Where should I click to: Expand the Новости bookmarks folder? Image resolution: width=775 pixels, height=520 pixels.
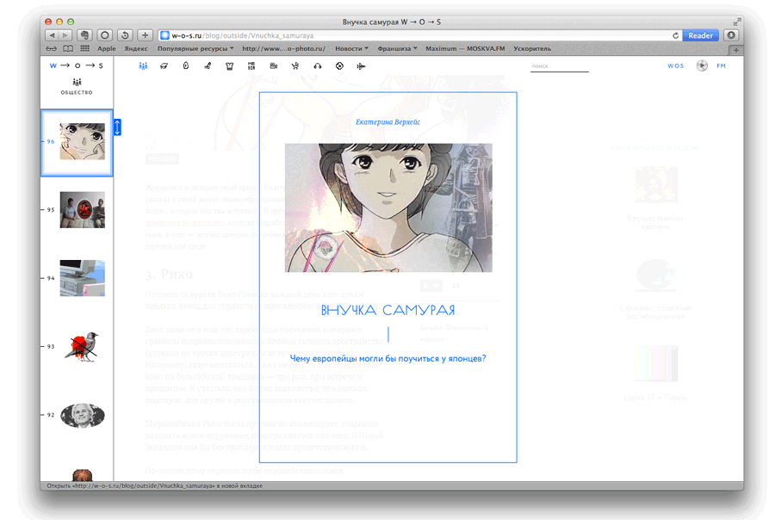point(351,48)
